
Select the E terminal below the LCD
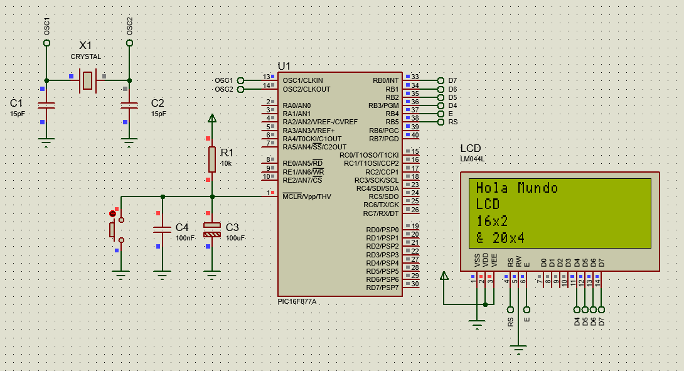527,309
